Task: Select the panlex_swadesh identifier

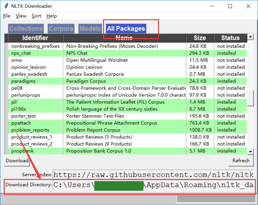Action: pyautogui.click(x=29, y=74)
